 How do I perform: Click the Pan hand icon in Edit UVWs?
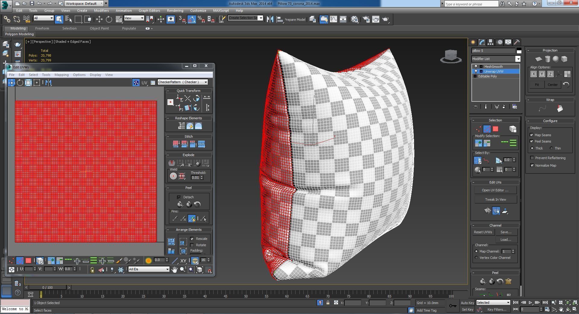(x=174, y=270)
